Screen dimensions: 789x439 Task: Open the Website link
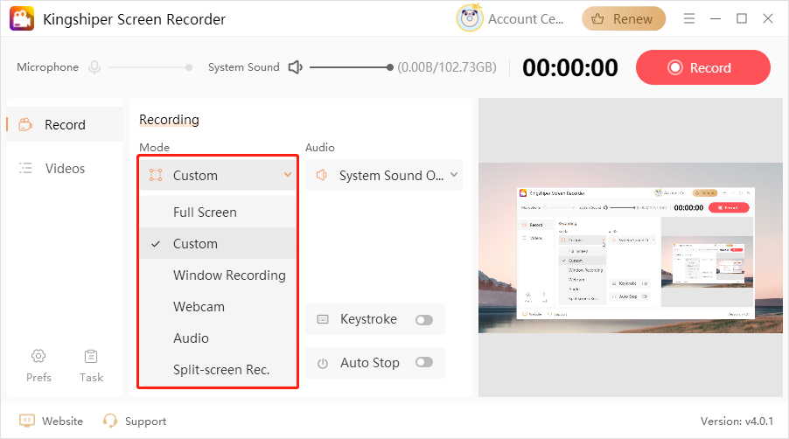click(x=51, y=421)
